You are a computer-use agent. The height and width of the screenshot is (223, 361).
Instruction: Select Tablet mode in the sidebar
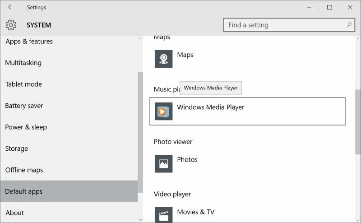(23, 84)
